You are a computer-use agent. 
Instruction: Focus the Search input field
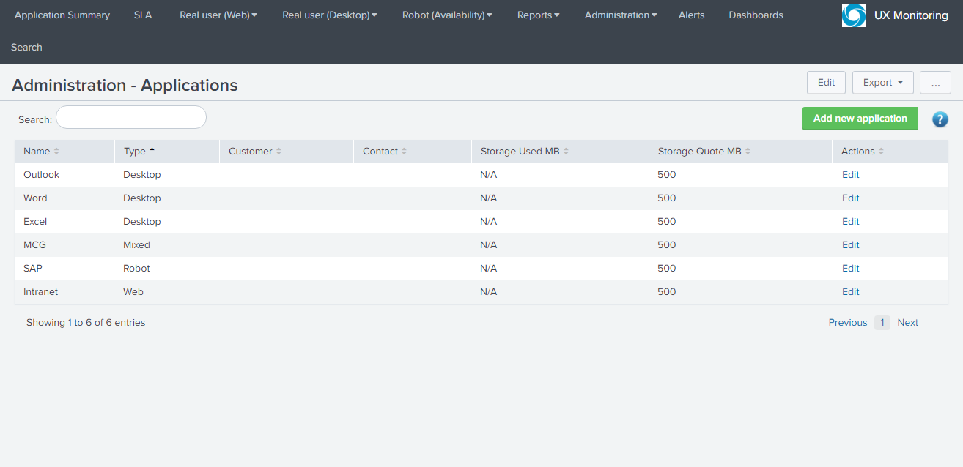click(131, 117)
